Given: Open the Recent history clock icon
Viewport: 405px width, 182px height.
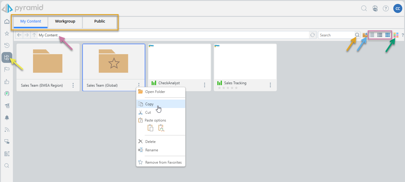Looking at the screenshot, I should coord(7,45).
